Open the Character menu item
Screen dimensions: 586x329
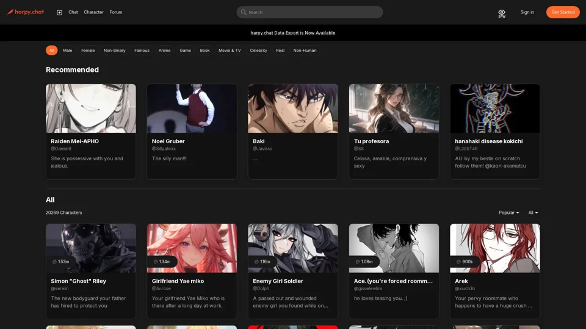[94, 12]
